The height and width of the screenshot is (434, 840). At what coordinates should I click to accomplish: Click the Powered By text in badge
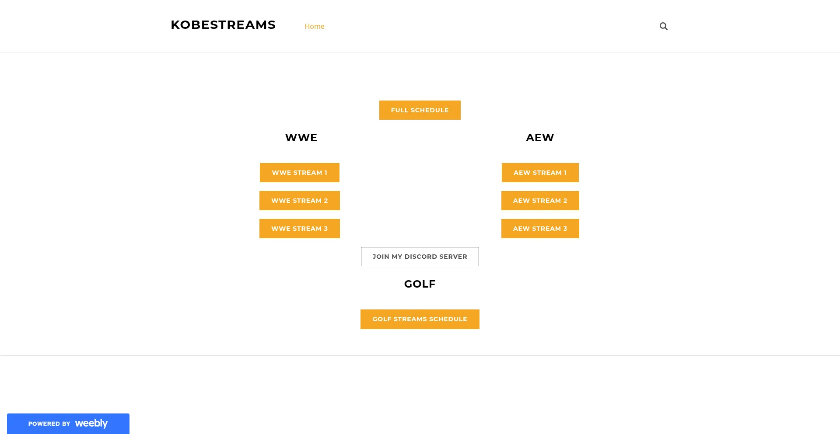coord(49,424)
